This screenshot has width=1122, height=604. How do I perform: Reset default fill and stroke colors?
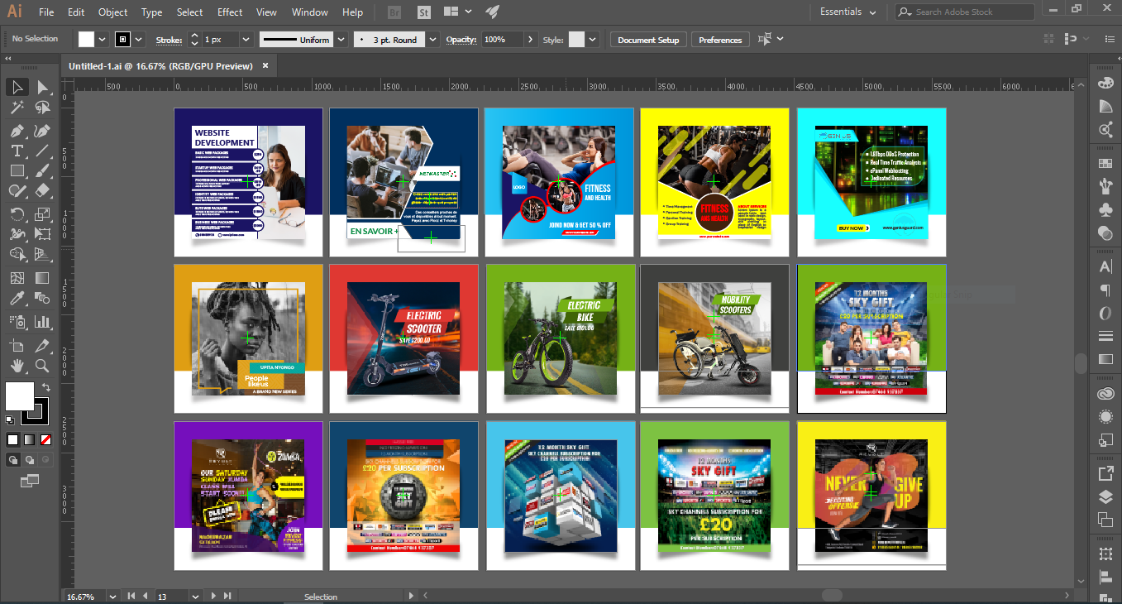(x=10, y=419)
